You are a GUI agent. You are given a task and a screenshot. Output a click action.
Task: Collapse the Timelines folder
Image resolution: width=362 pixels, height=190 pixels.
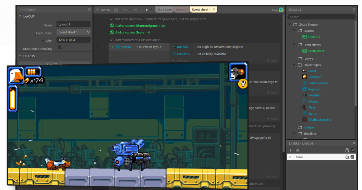click(x=294, y=133)
